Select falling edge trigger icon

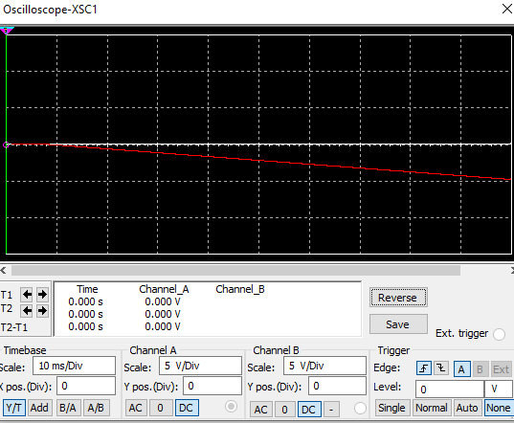[441, 368]
